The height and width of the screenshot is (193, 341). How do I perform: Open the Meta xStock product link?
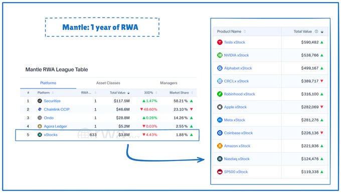[x=235, y=120]
